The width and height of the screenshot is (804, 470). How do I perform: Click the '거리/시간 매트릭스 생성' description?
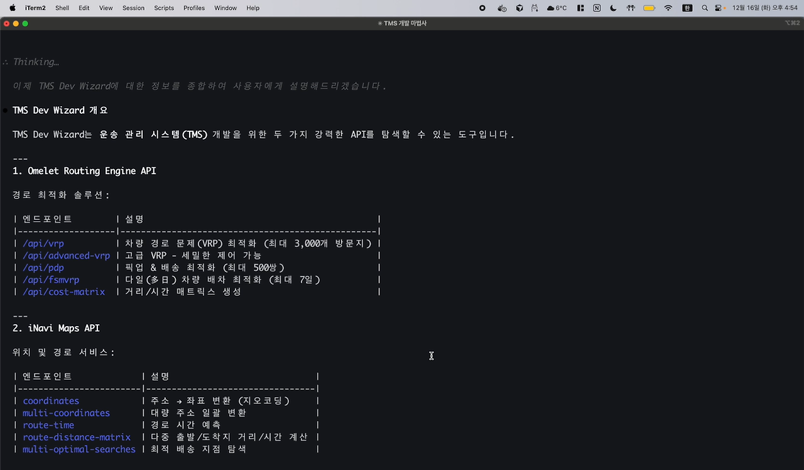[x=183, y=292]
